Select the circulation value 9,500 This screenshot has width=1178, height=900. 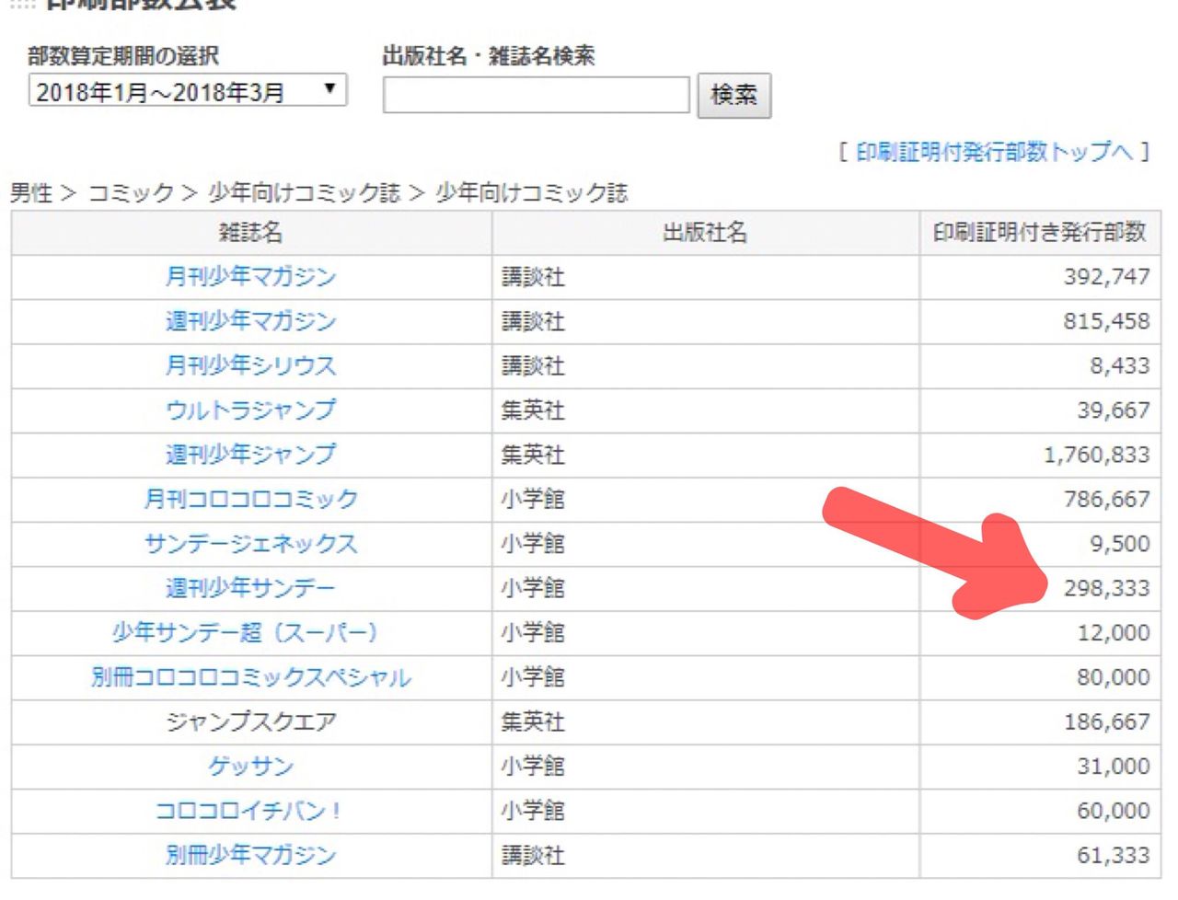1120,543
